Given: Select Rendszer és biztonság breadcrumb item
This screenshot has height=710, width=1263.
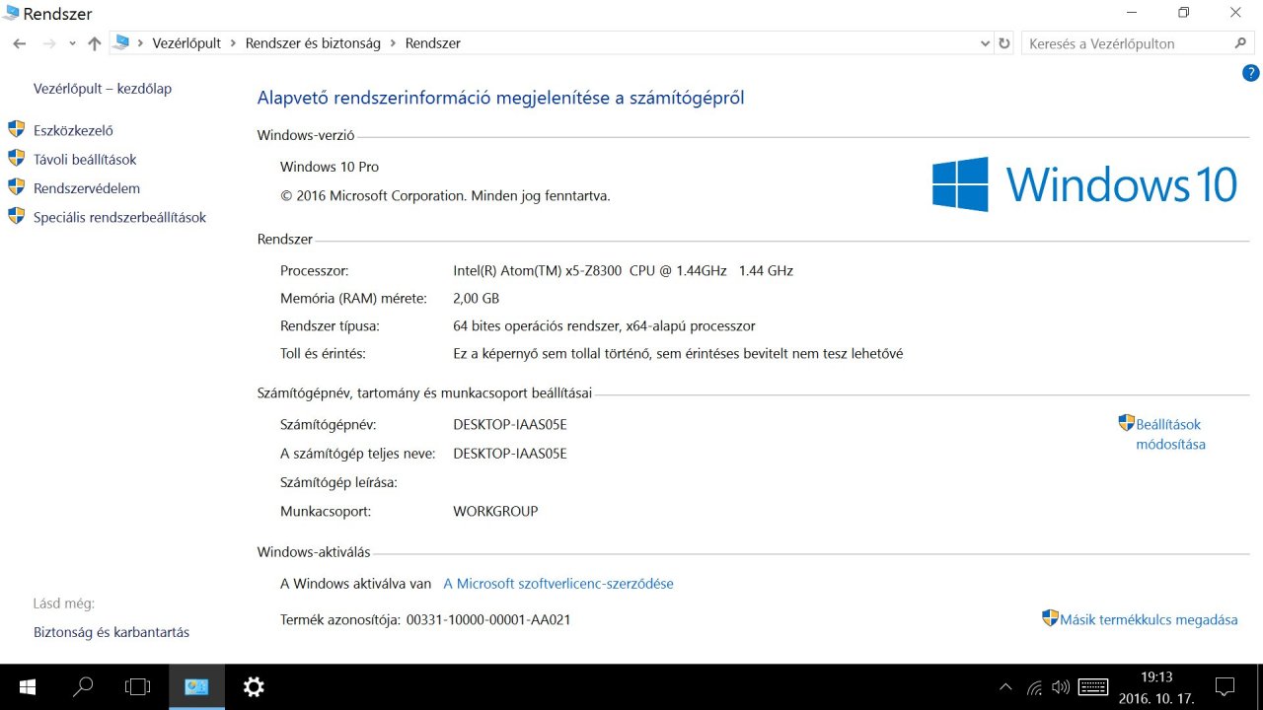Looking at the screenshot, I should pyautogui.click(x=313, y=43).
